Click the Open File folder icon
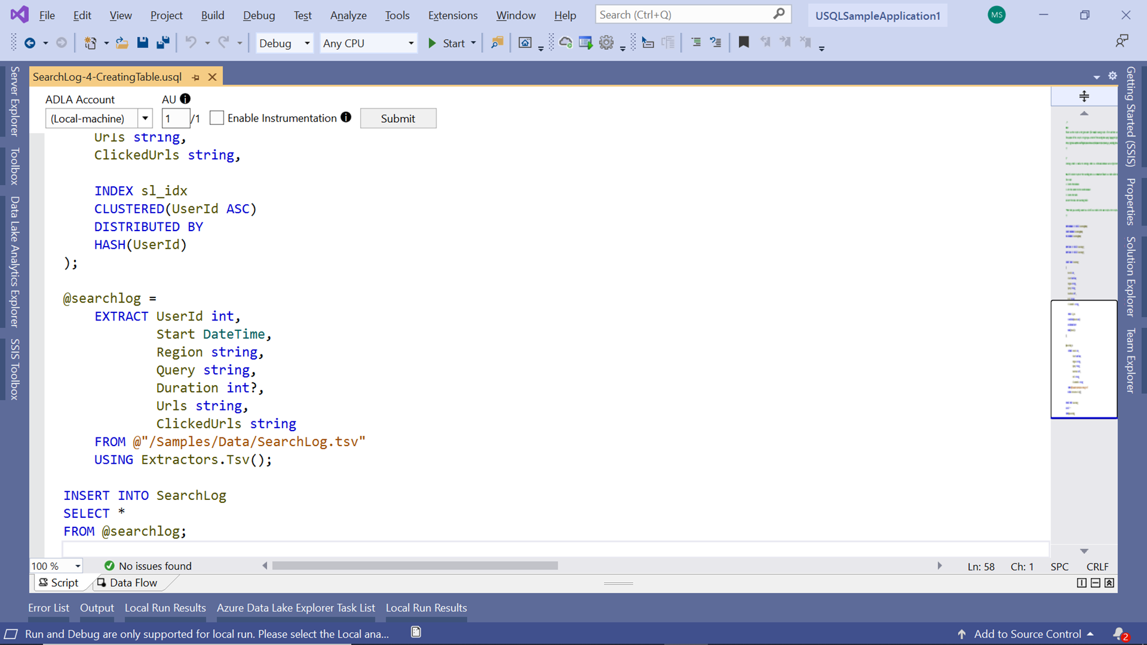This screenshot has width=1147, height=645. click(x=122, y=42)
